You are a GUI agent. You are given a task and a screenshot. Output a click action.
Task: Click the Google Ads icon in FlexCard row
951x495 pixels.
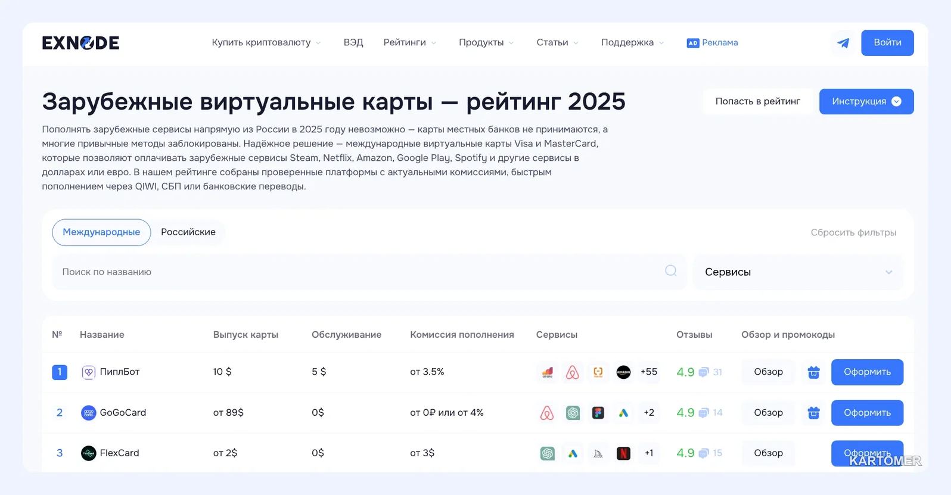(x=573, y=453)
